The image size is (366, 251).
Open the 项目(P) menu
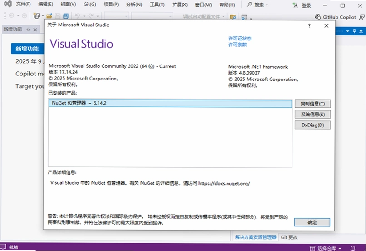(111, 5)
